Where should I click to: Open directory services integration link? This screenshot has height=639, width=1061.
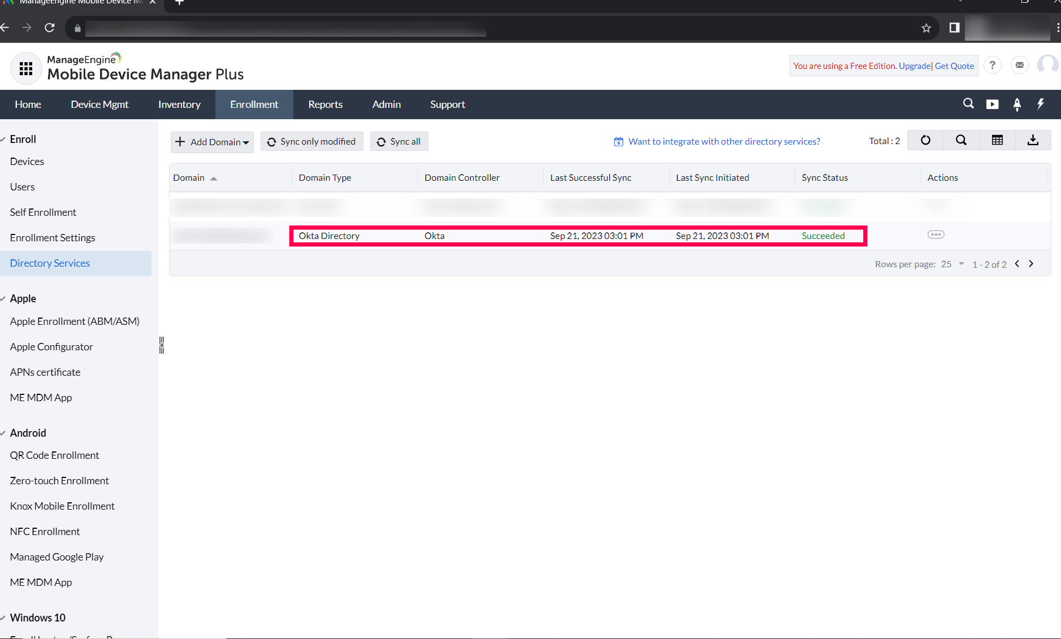point(724,142)
